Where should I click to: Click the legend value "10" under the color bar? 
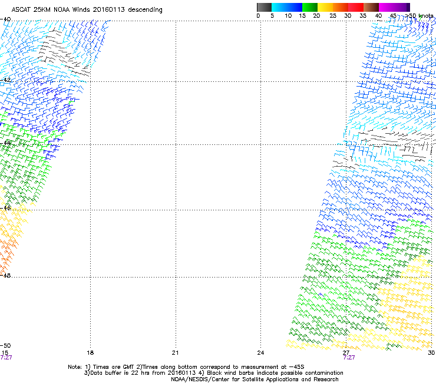(288, 16)
